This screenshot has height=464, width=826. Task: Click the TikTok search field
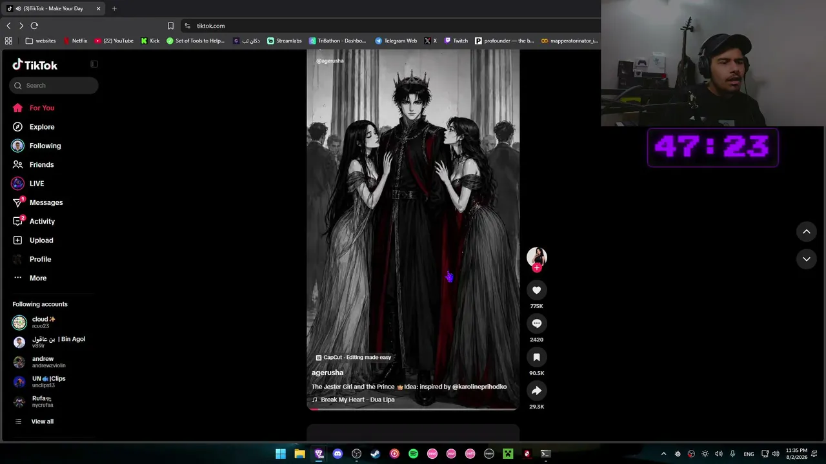[x=54, y=86]
